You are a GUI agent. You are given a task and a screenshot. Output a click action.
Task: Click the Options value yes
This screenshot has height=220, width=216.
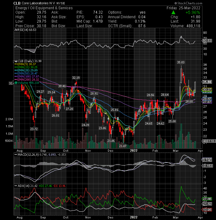(143, 12)
